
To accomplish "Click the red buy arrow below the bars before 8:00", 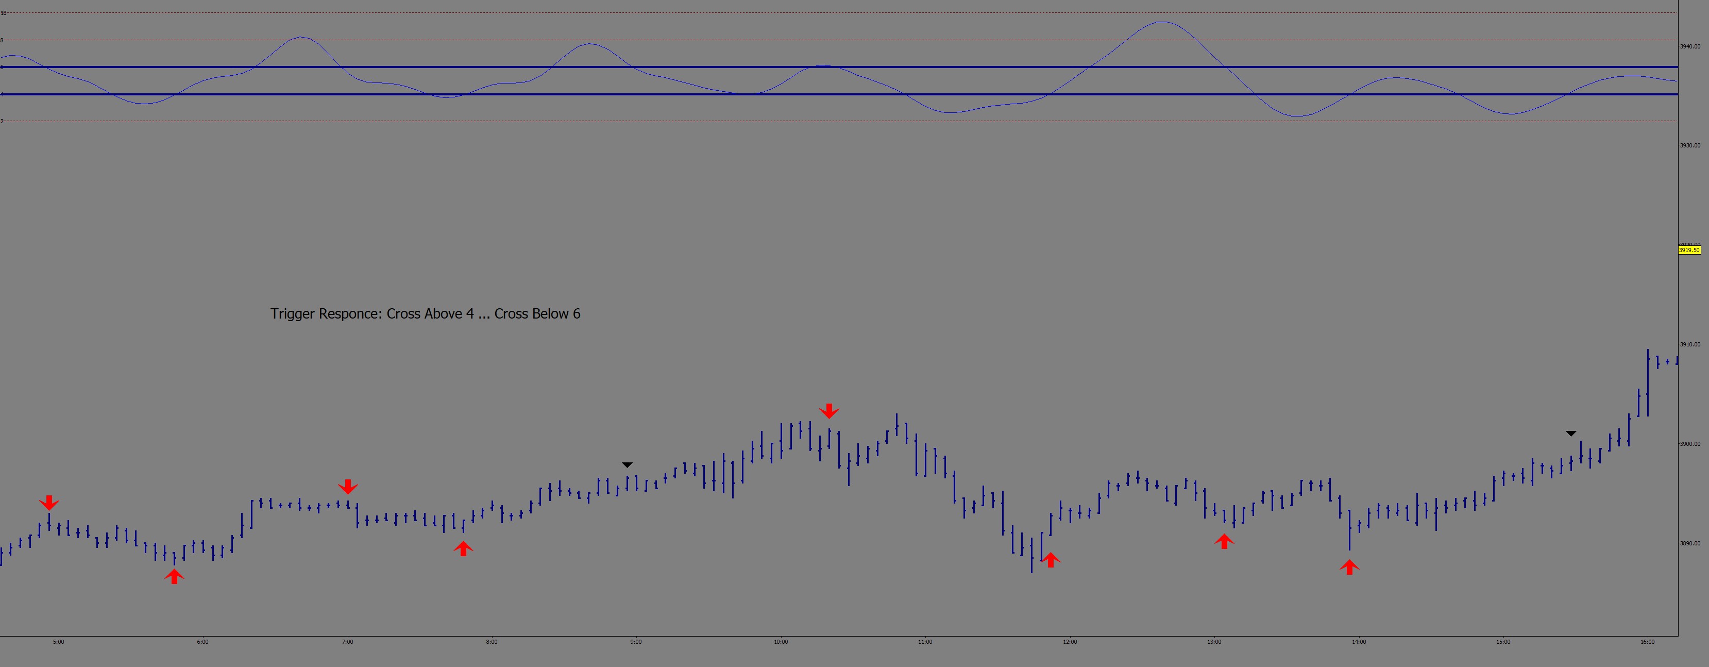I will 463,548.
